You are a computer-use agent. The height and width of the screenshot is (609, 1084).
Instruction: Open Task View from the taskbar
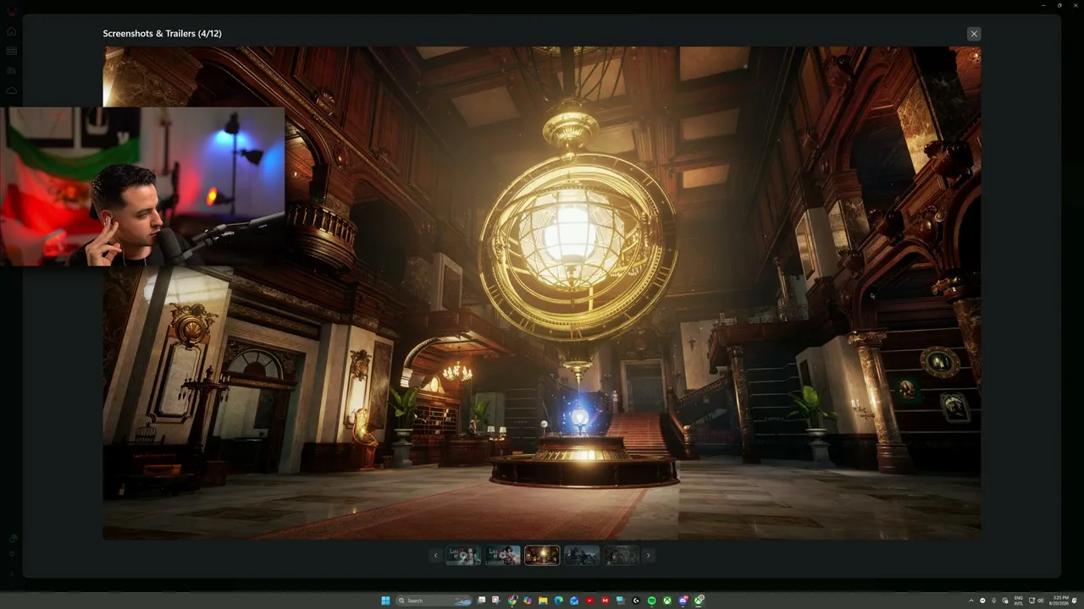pos(482,601)
